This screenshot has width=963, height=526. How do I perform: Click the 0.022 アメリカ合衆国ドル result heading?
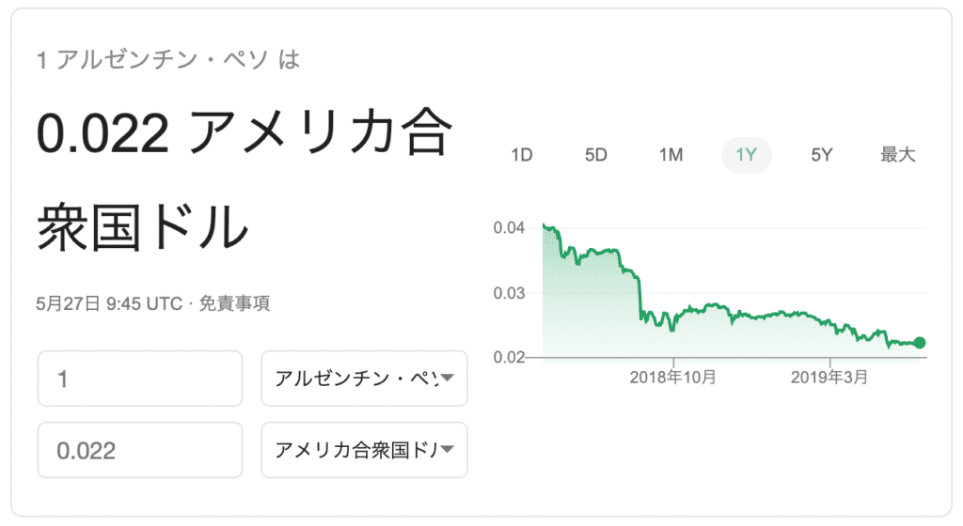coord(245,179)
